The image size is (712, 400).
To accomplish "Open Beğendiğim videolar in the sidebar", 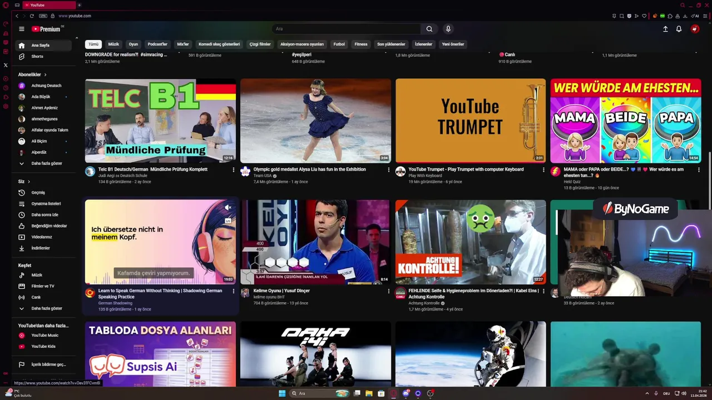I will [x=44, y=226].
